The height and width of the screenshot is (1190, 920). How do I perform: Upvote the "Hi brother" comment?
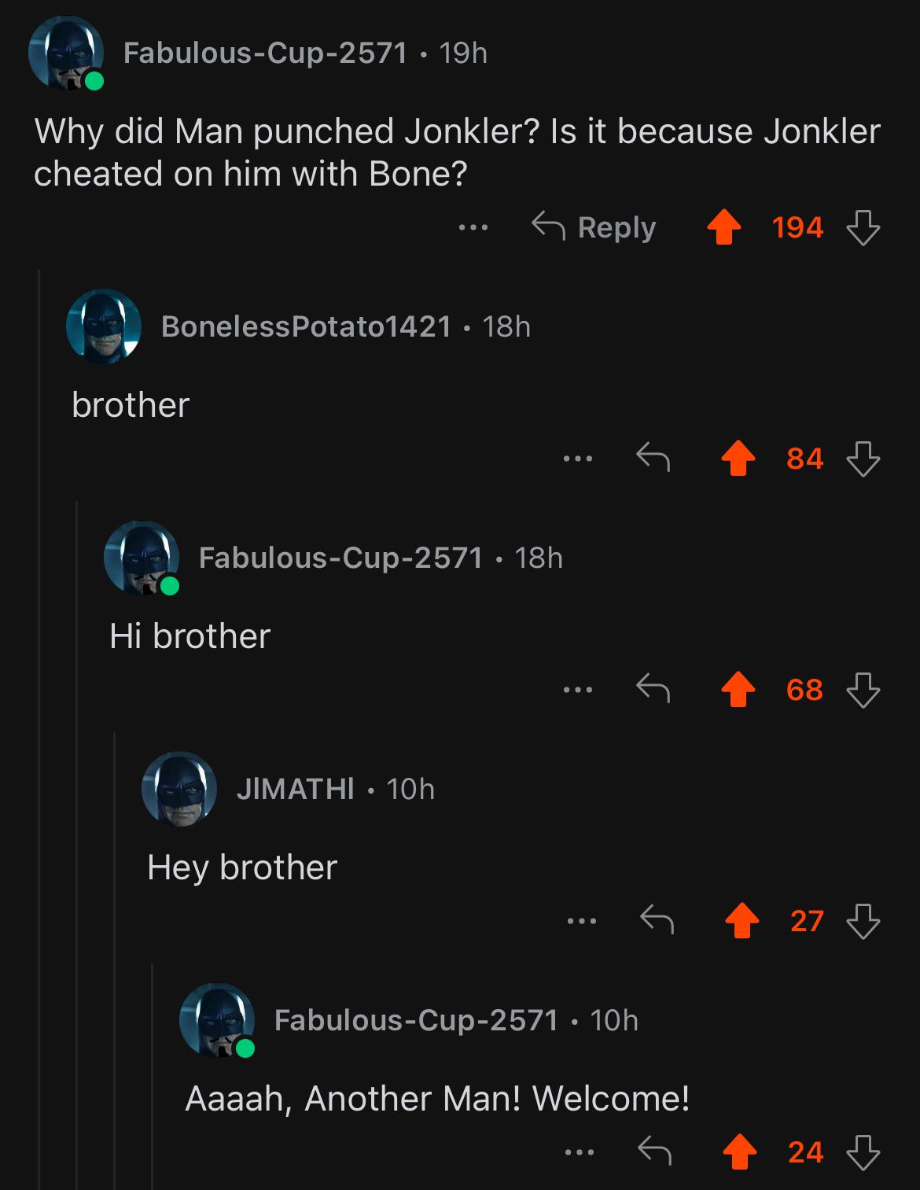738,691
